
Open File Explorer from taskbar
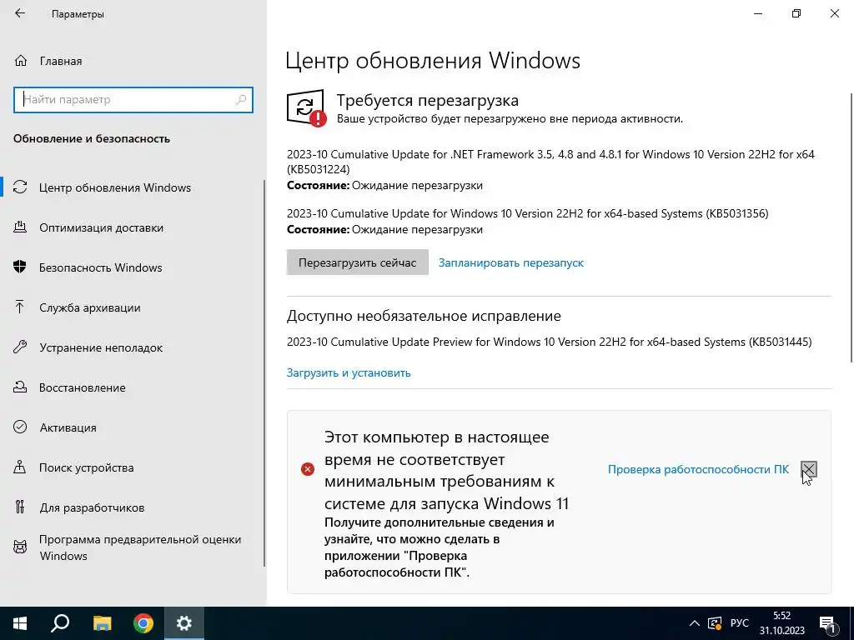coord(102,623)
